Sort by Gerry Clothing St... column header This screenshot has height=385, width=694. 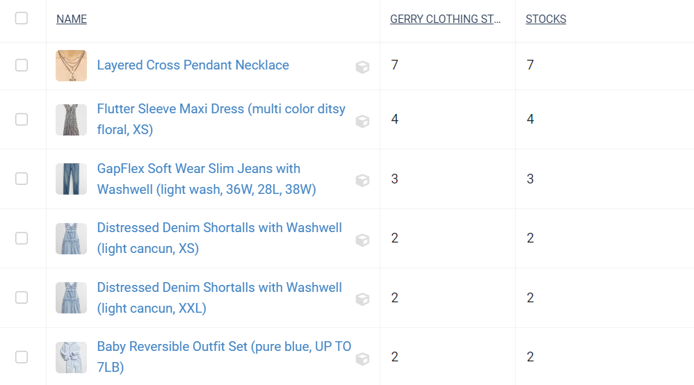tap(445, 19)
